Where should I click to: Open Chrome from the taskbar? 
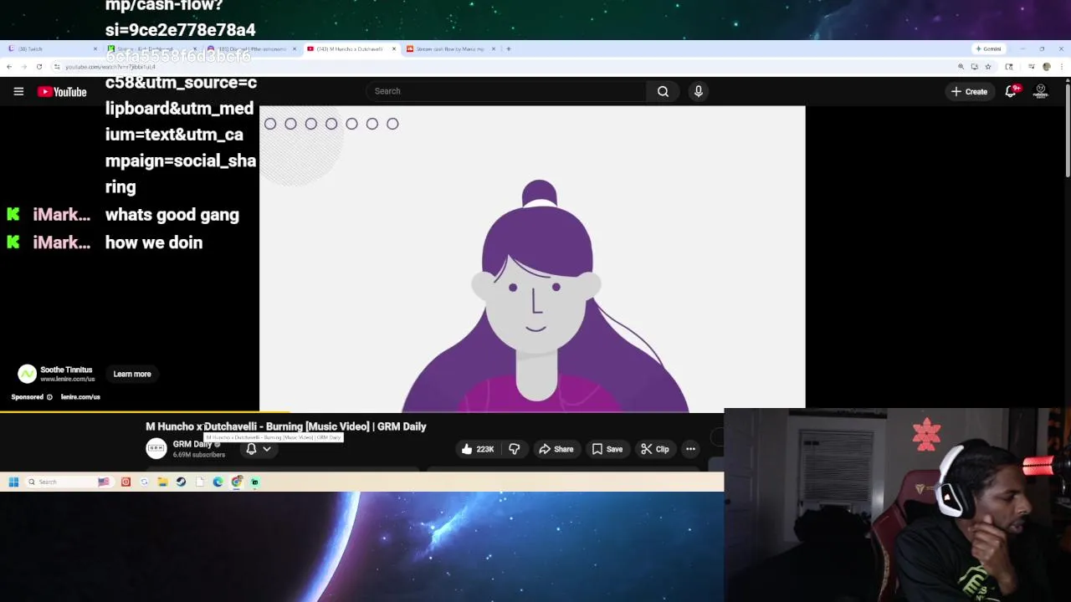pyautogui.click(x=236, y=482)
